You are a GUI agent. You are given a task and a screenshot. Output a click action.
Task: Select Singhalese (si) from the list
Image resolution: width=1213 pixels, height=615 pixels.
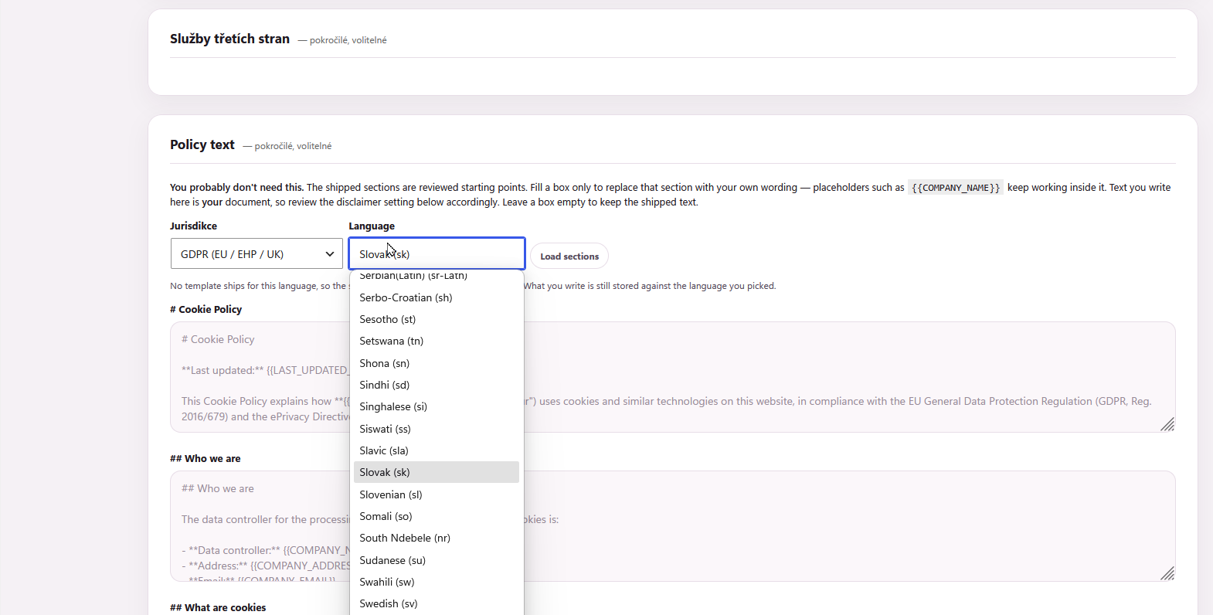click(437, 406)
